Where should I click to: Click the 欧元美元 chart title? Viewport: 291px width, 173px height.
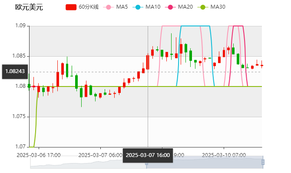tap(29, 7)
